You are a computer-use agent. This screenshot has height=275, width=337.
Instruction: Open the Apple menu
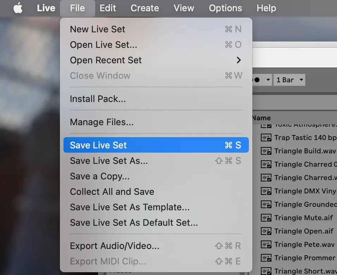pos(18,8)
